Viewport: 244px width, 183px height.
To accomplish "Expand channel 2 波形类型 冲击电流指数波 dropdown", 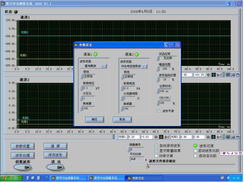I will pyautogui.click(x=134, y=66).
